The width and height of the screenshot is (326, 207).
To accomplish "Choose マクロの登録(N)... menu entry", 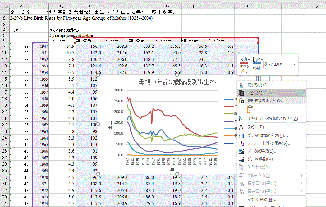I will tap(272, 200).
